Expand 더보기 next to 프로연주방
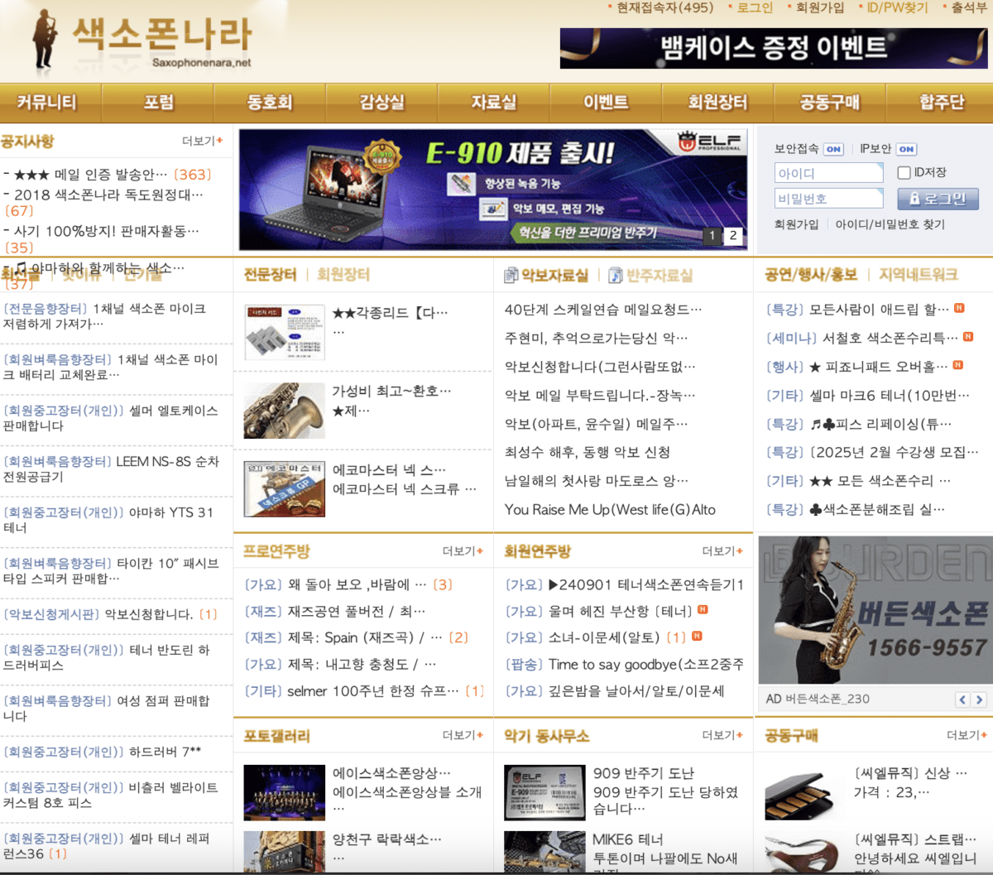993x875 pixels. click(463, 551)
